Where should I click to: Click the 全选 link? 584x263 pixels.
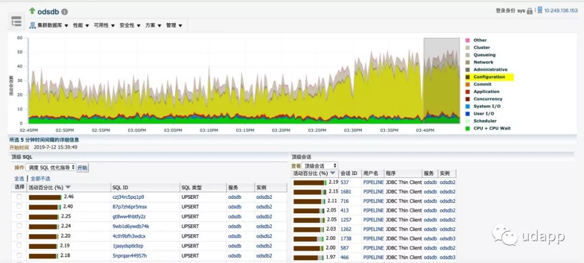pos(19,178)
